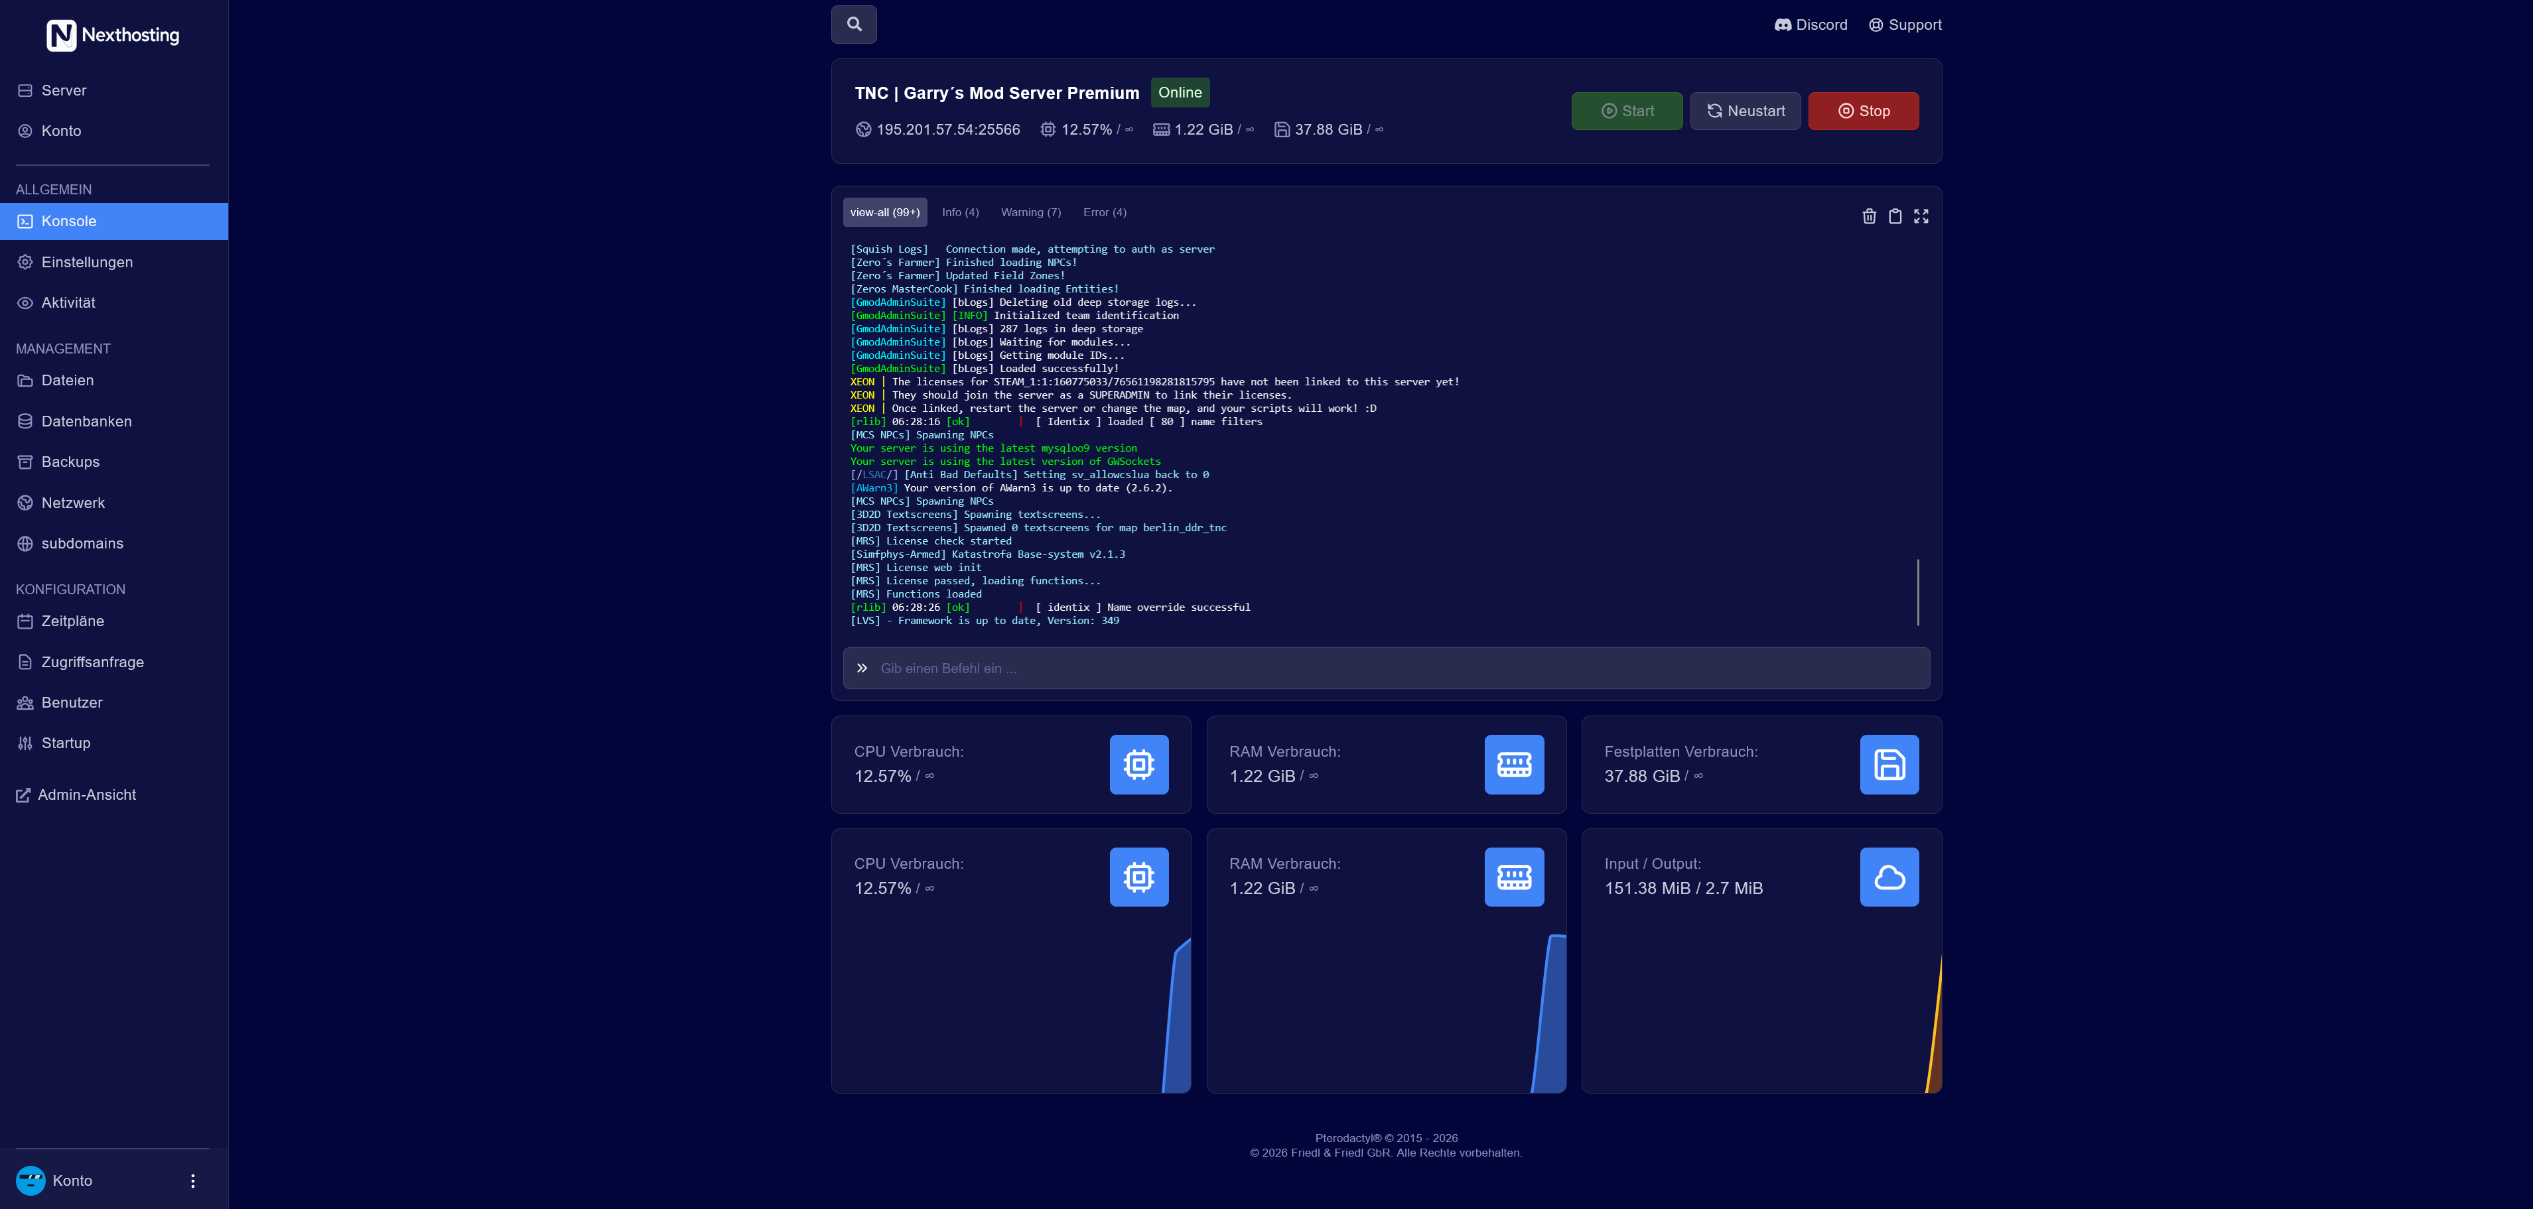Click the header CPU usage icon
2533x1209 pixels.
coord(1048,130)
